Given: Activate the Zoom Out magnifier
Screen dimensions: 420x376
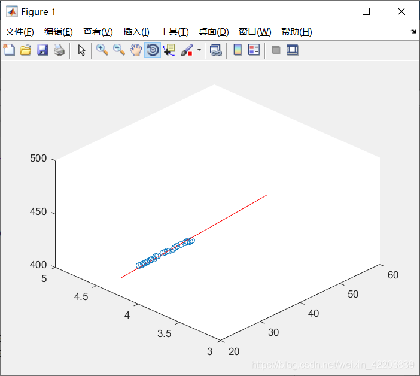Looking at the screenshot, I should tap(119, 50).
